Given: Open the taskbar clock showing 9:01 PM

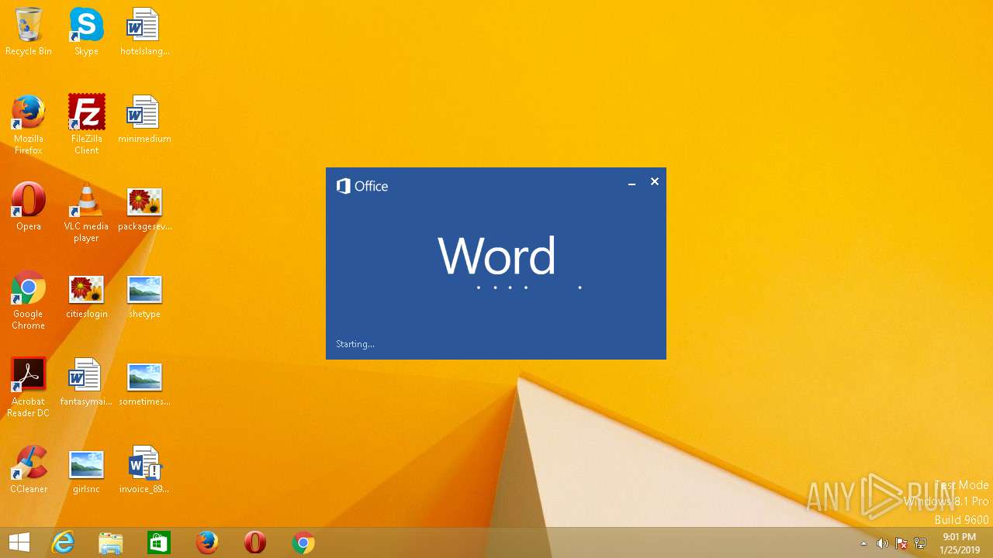Looking at the screenshot, I should point(960,543).
